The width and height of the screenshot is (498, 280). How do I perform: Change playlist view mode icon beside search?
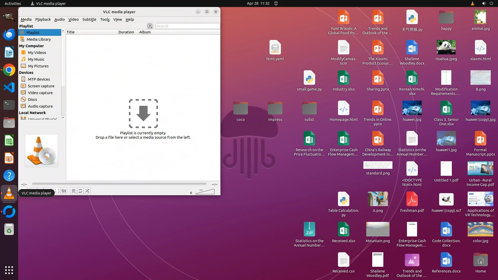click(150, 26)
